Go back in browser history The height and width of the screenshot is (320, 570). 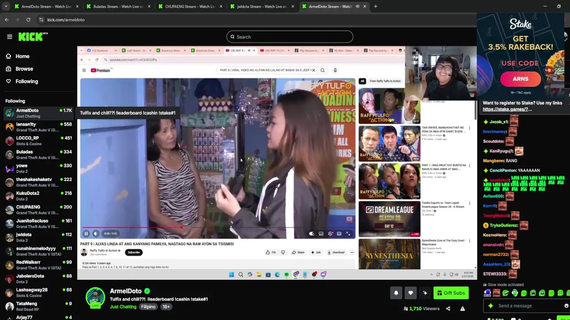(x=7, y=20)
